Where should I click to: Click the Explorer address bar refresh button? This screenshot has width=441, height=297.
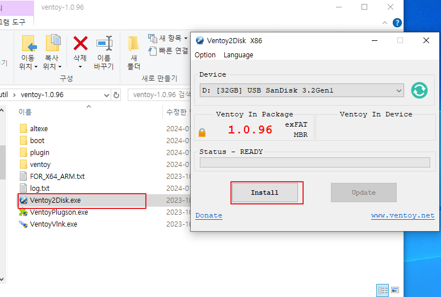(116, 95)
